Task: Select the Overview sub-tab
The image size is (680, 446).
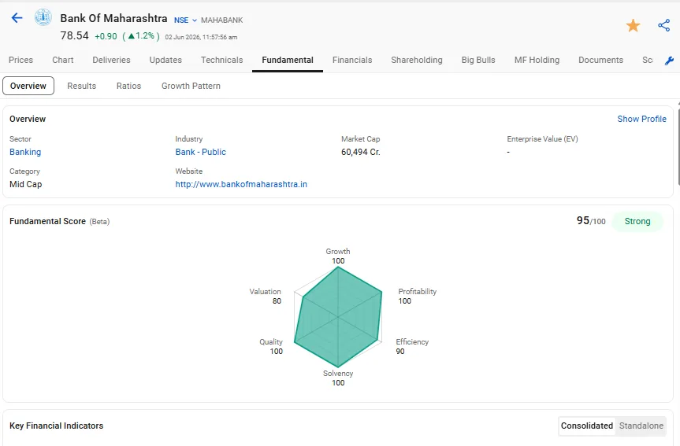Action: [x=28, y=86]
